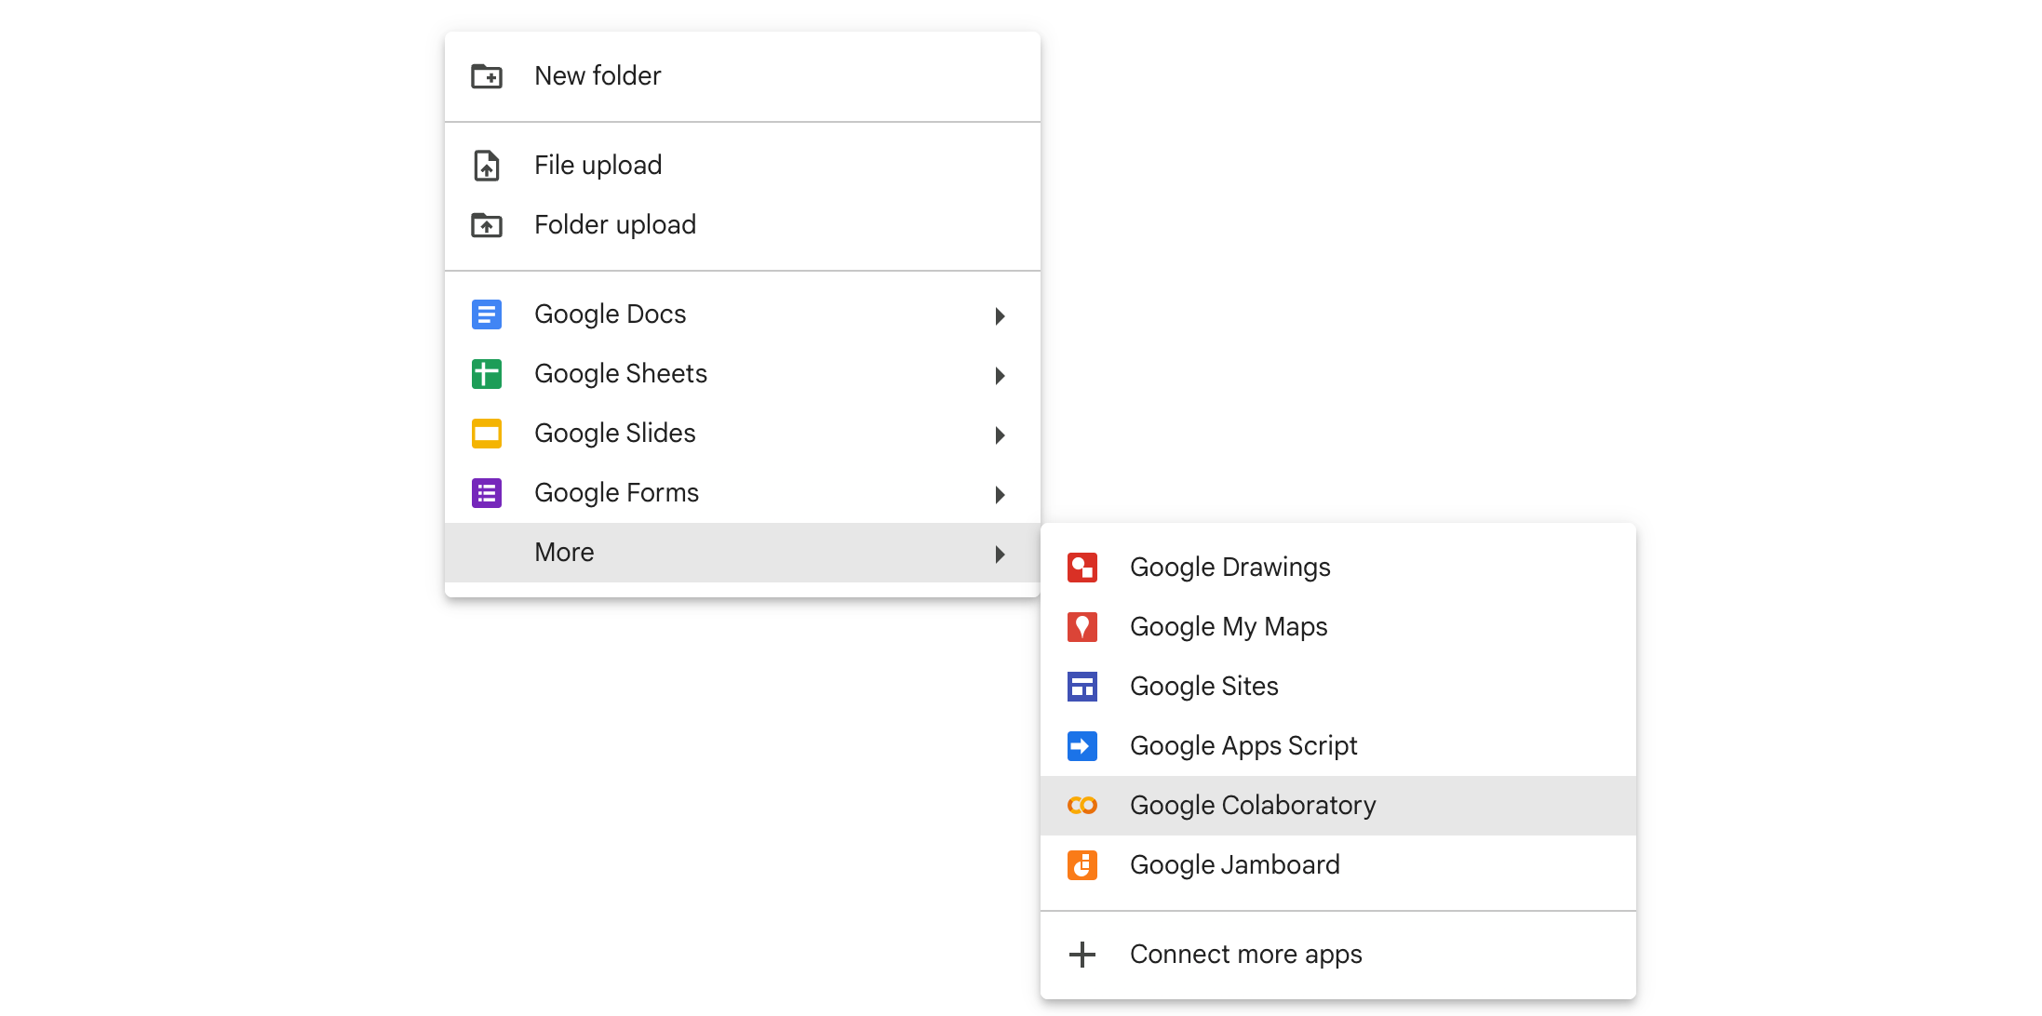Viewport: 2042px width, 1016px height.
Task: Click Connect more apps
Action: [x=1245, y=955]
